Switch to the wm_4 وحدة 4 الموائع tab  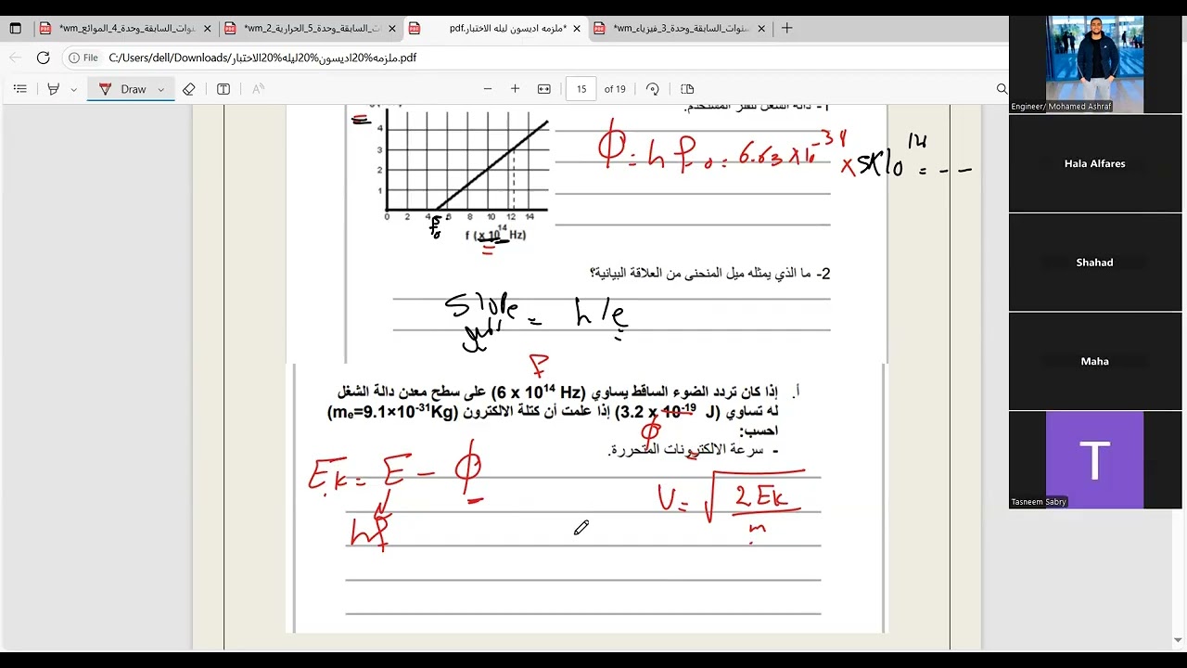[x=125, y=29]
